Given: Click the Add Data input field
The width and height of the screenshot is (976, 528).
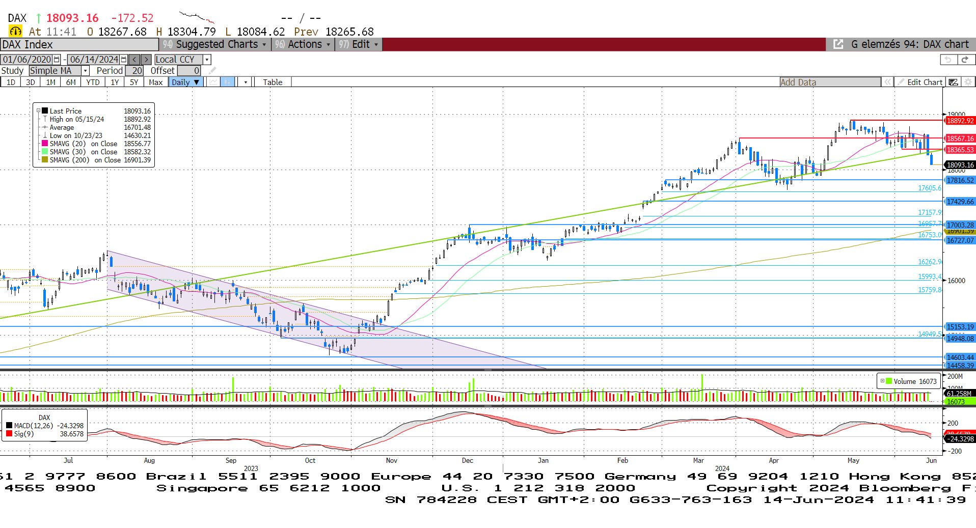Looking at the screenshot, I should [830, 82].
